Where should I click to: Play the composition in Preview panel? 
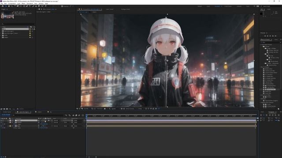point(270,36)
